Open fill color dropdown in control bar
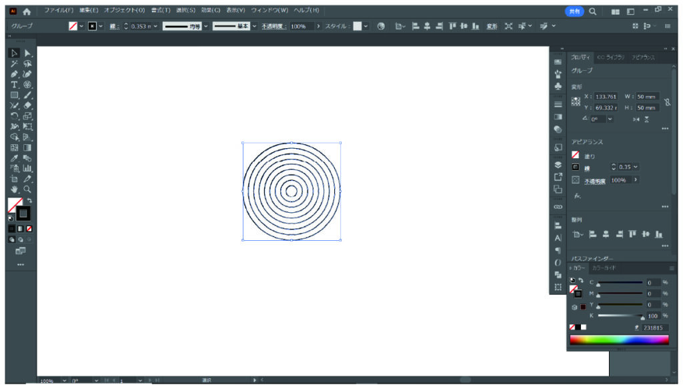 point(81,27)
